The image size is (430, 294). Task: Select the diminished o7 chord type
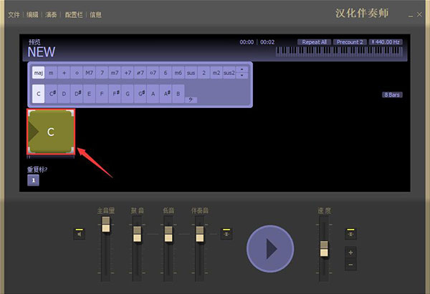153,73
